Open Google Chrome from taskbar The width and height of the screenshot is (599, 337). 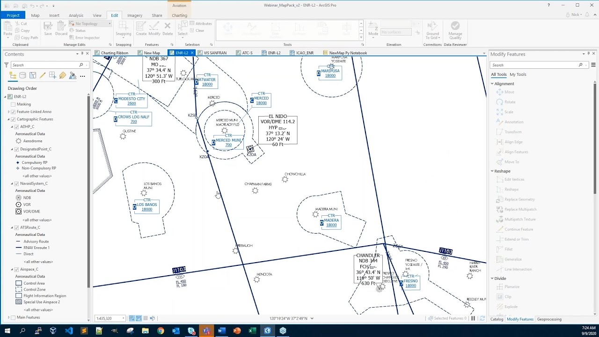click(161, 331)
